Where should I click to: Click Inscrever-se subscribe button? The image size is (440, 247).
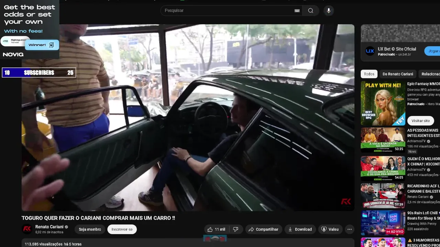122,229
